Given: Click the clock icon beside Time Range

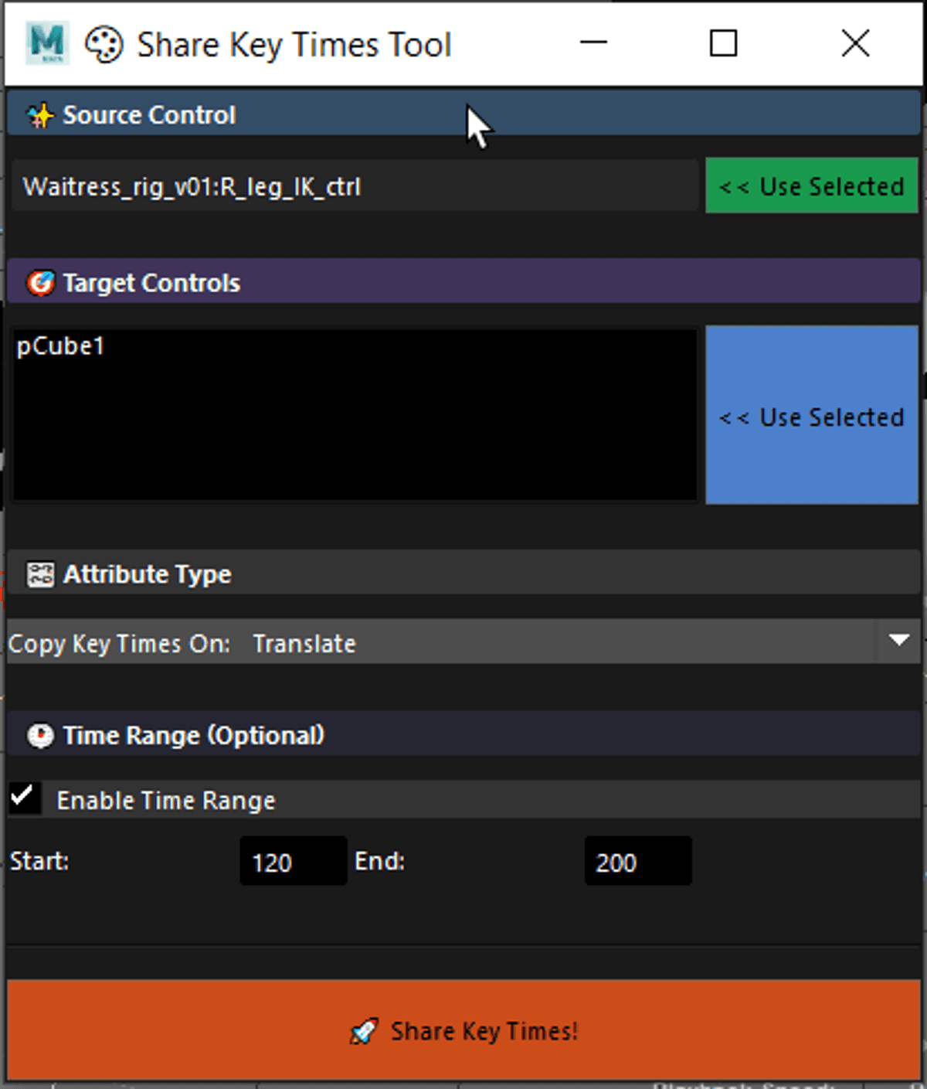Looking at the screenshot, I should click(x=40, y=736).
